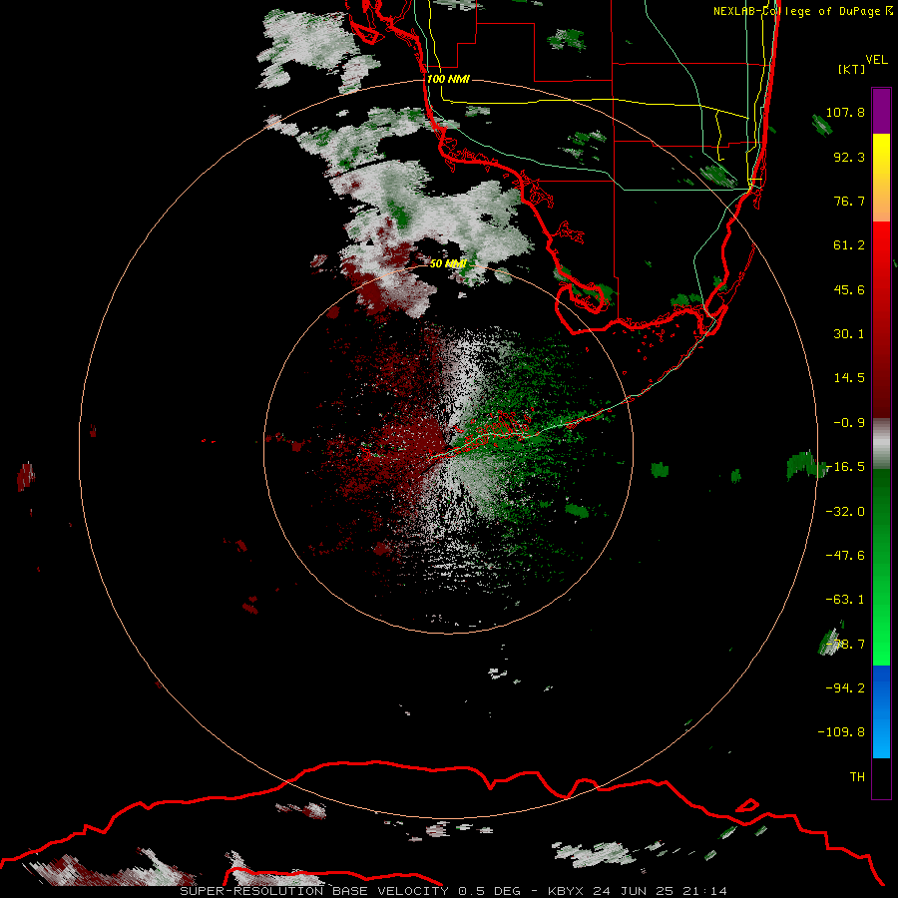Click the -32.0 velocity scale value
The width and height of the screenshot is (898, 898).
click(x=845, y=512)
